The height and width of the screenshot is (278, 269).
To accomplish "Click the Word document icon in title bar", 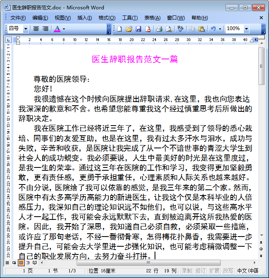I will point(7,7).
